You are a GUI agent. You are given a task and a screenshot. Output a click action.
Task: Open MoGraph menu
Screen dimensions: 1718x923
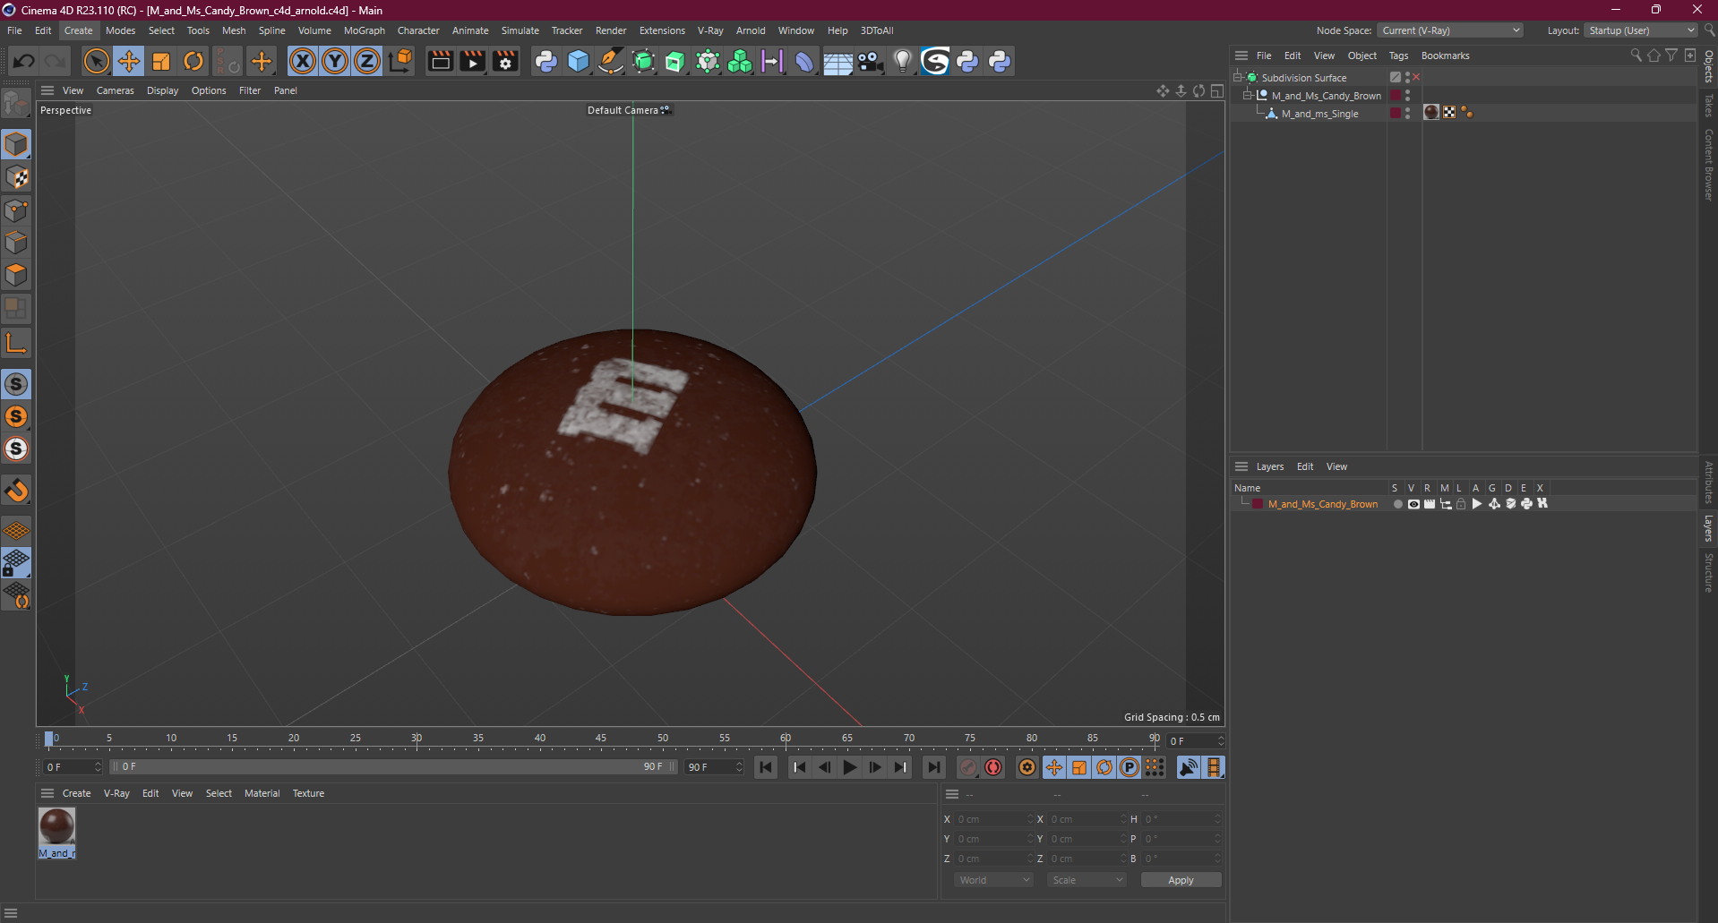(x=365, y=30)
